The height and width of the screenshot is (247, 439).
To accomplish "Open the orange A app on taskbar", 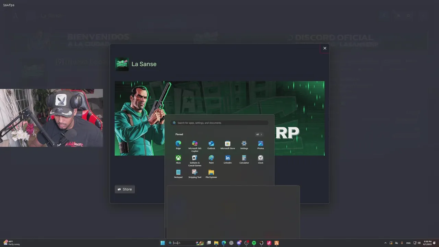I will click(x=276, y=243).
